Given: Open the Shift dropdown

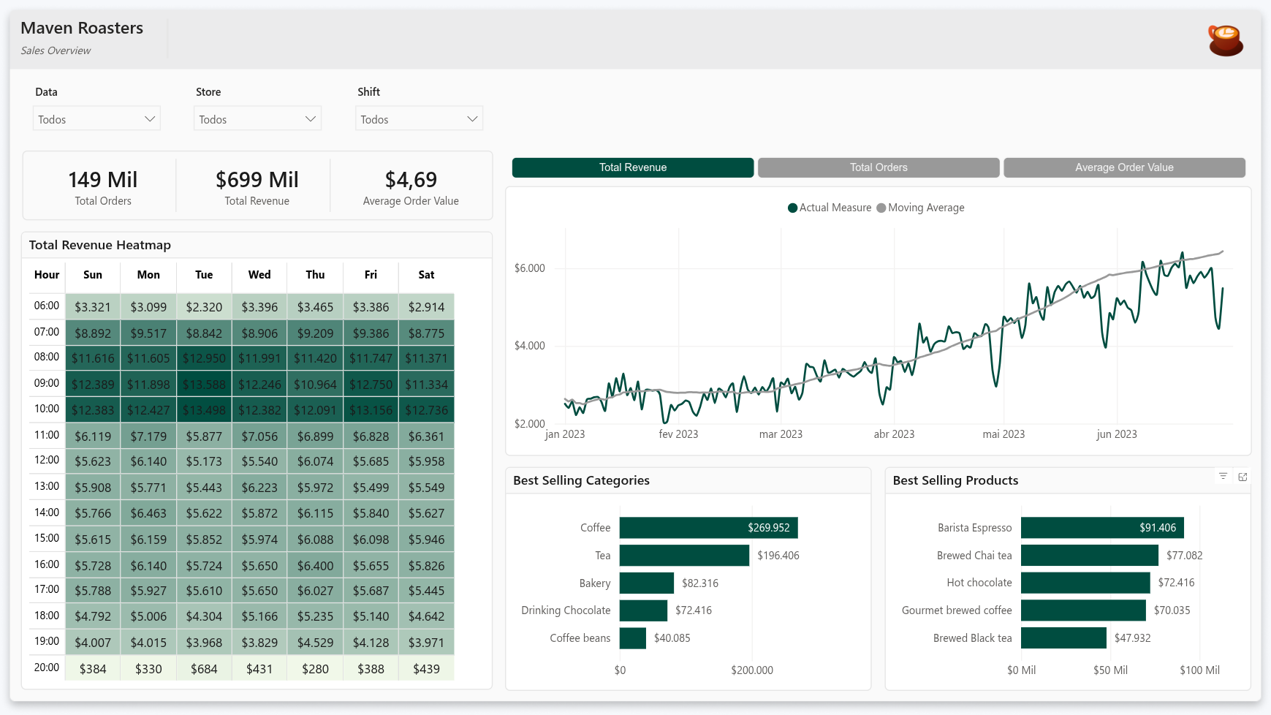Looking at the screenshot, I should coord(419,119).
